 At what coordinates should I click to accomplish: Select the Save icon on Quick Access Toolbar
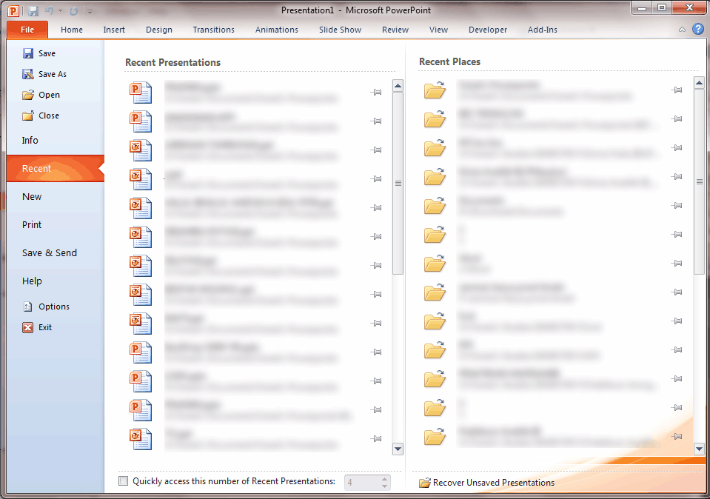(x=33, y=10)
